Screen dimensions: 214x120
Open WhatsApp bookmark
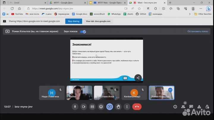tap(114, 14)
